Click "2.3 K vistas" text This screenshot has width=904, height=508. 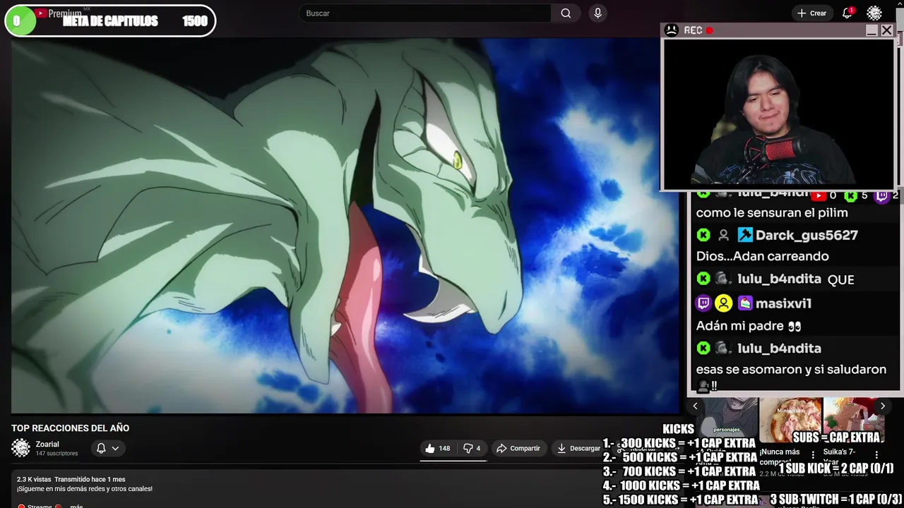click(x=34, y=480)
